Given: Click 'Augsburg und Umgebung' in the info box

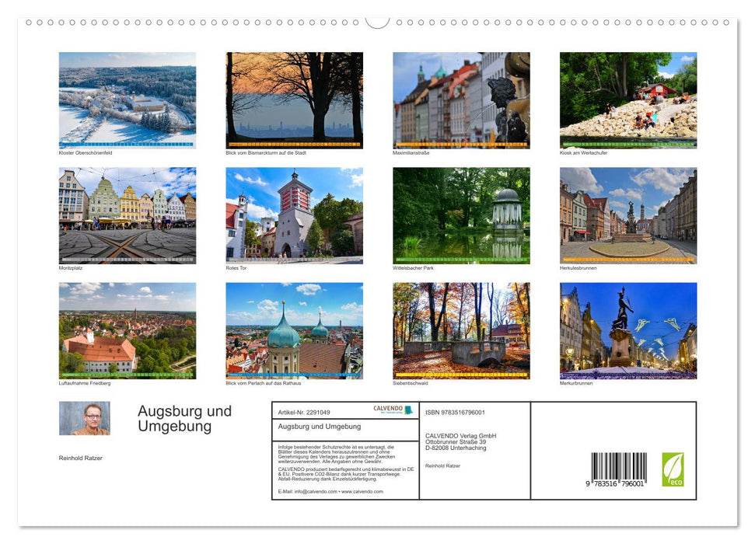Looking at the screenshot, I should tap(320, 427).
